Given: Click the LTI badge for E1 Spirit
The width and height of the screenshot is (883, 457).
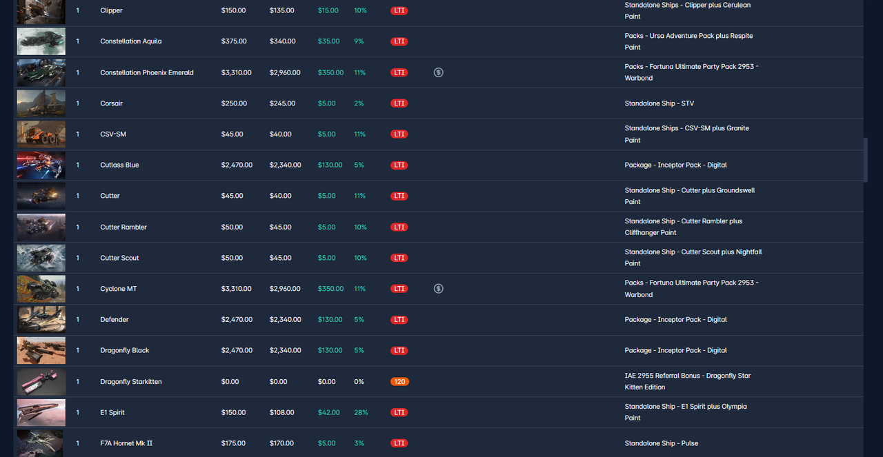Looking at the screenshot, I should [x=399, y=412].
